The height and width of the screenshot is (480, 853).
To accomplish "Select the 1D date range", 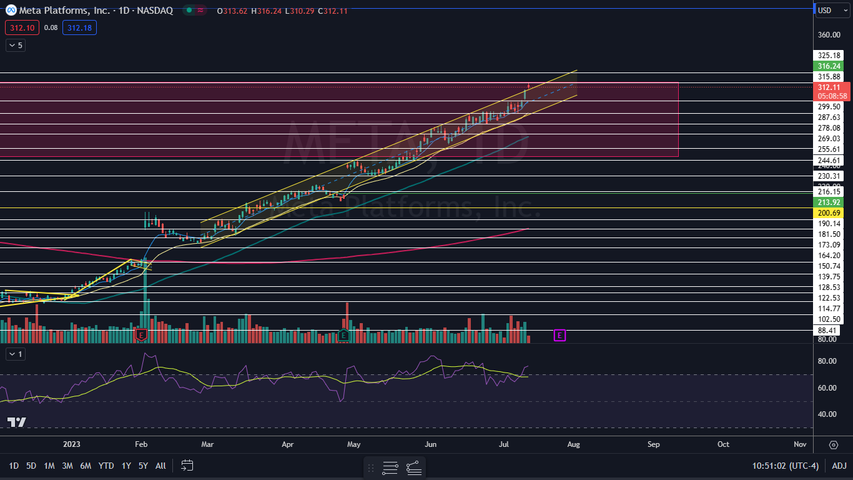I will click(14, 465).
